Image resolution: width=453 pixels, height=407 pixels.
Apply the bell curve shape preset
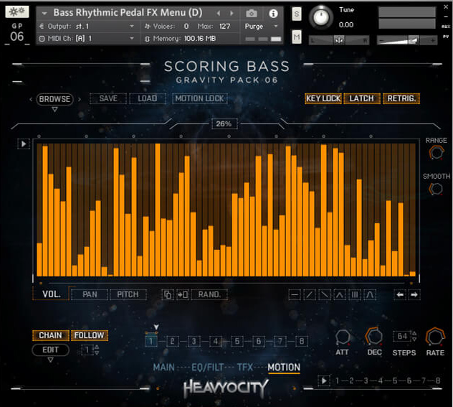click(370, 295)
